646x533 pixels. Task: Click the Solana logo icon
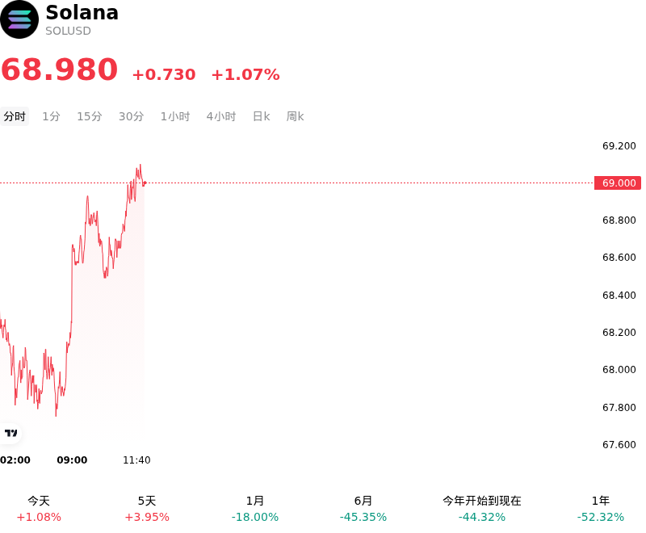coord(19,19)
